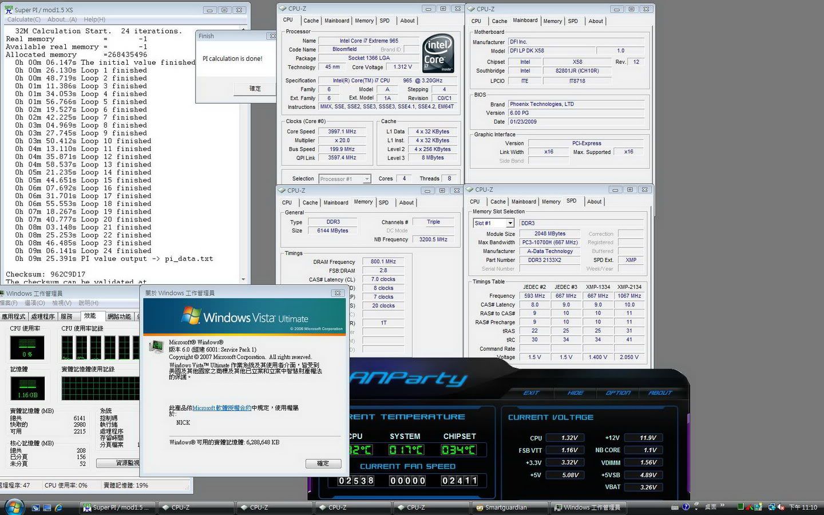The height and width of the screenshot is (515, 824).
Task: Click the Task Manager icon in About dialog
Action: click(x=156, y=347)
